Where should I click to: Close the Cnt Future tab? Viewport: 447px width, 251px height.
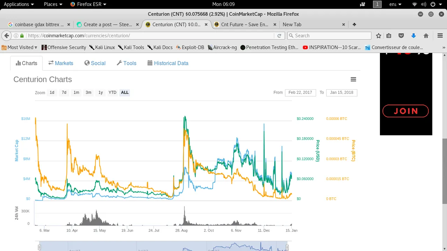[x=275, y=24]
